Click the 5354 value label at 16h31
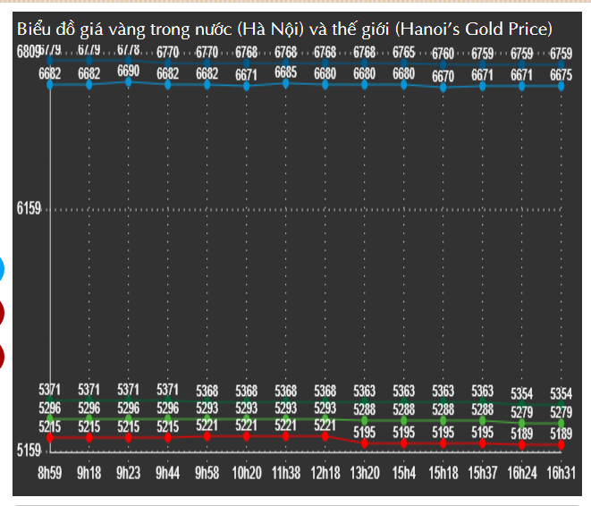The height and width of the screenshot is (506, 591). tap(561, 394)
